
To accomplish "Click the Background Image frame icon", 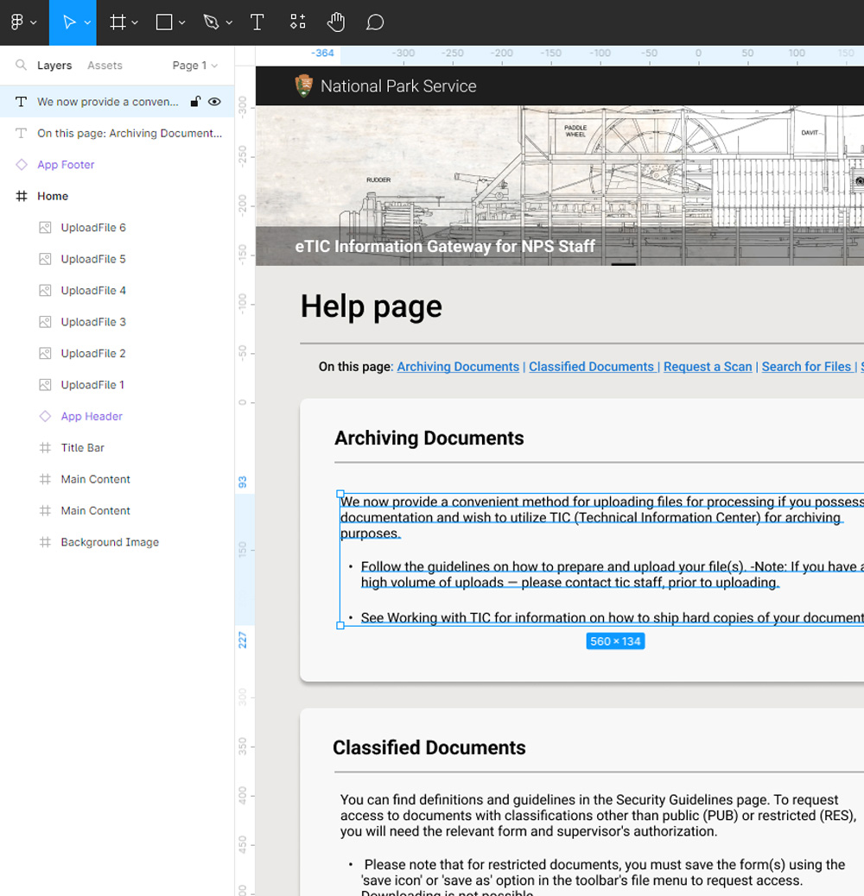I will pos(45,542).
